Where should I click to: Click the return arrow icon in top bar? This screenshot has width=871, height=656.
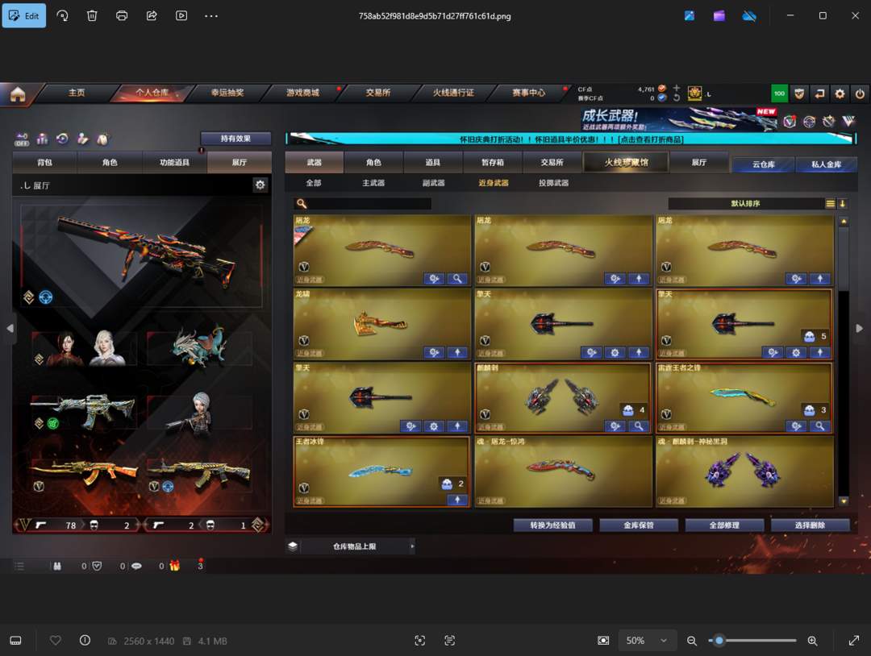pyautogui.click(x=819, y=93)
